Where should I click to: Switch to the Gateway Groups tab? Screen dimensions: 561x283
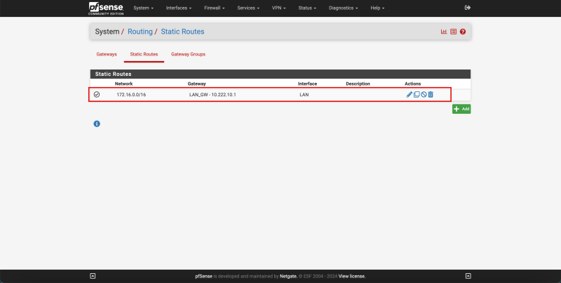188,54
